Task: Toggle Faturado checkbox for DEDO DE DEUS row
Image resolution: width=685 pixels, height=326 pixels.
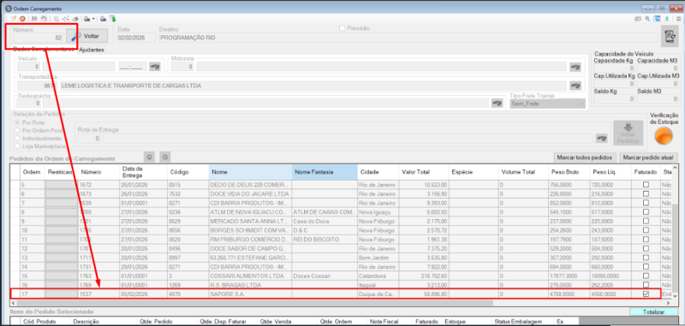Action: (x=646, y=185)
